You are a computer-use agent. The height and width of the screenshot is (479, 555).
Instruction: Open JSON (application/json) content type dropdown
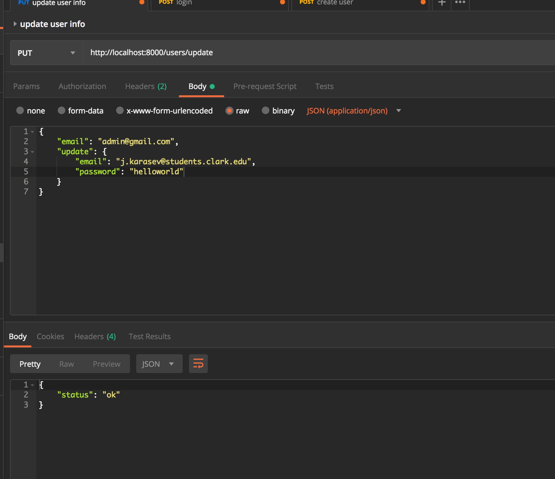tap(353, 111)
